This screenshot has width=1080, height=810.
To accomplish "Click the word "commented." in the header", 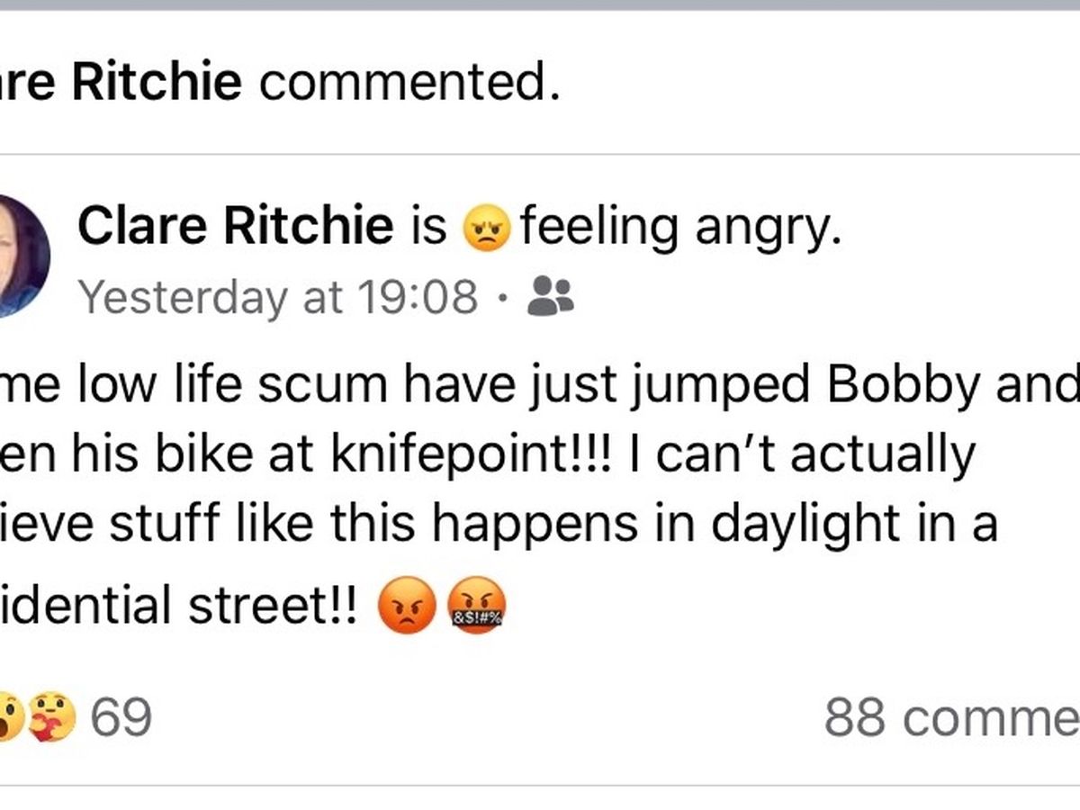I will click(403, 83).
